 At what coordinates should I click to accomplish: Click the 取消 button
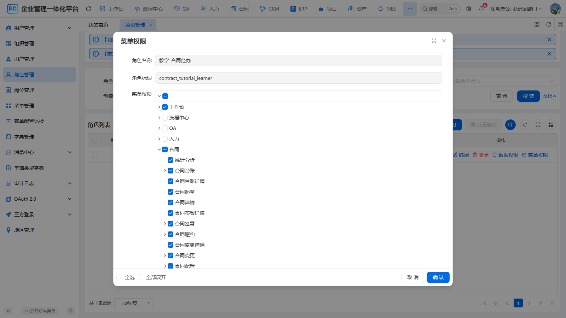[x=413, y=277]
